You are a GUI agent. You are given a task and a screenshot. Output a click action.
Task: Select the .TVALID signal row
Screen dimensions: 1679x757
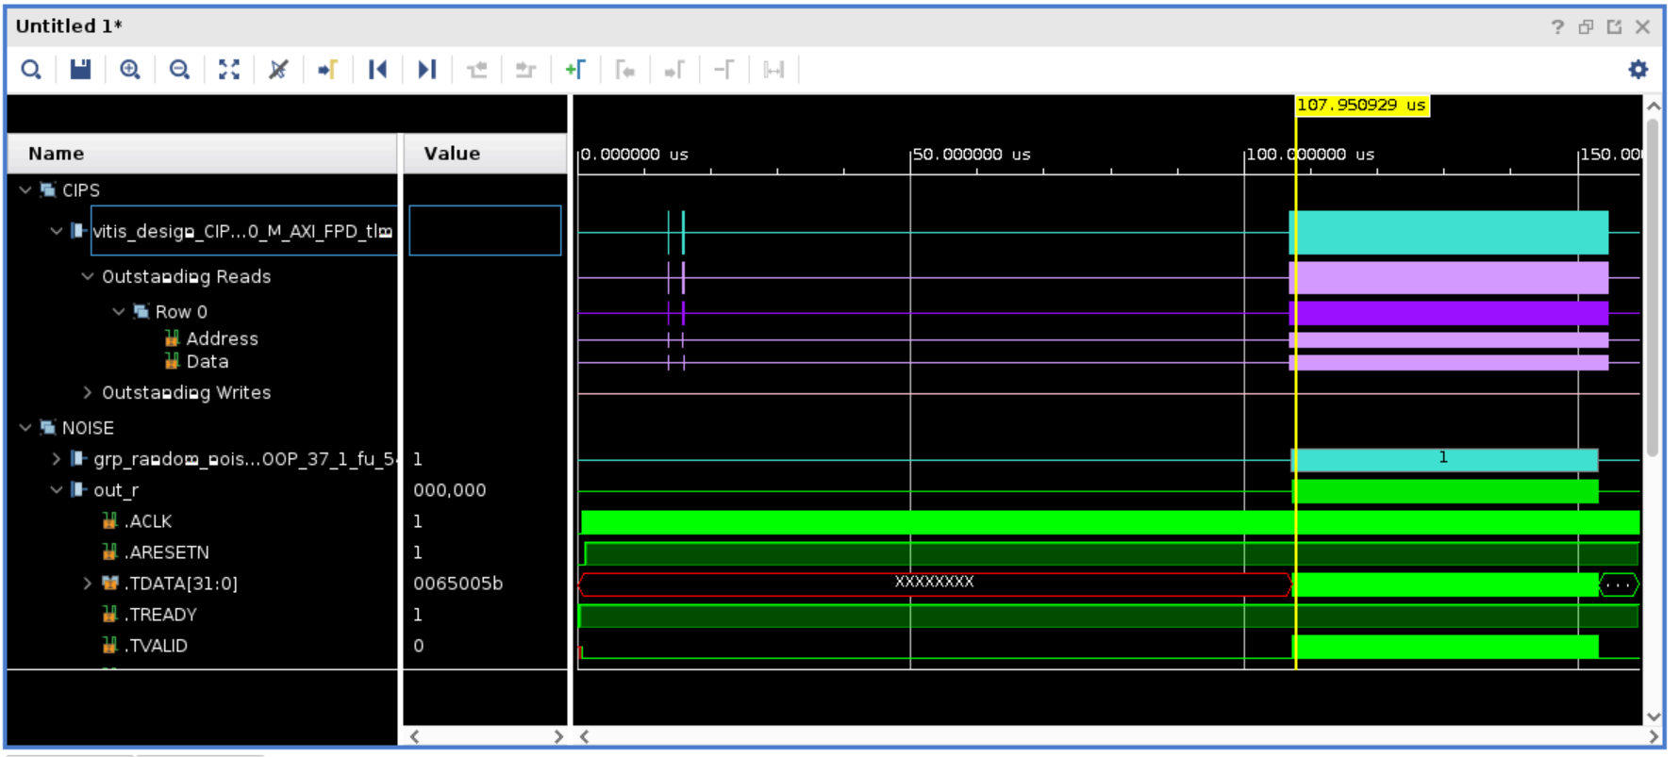[x=158, y=646]
